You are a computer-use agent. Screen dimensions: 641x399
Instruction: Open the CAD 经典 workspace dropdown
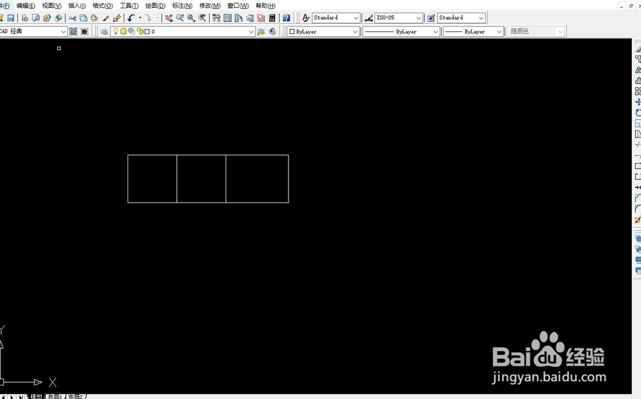(33, 31)
